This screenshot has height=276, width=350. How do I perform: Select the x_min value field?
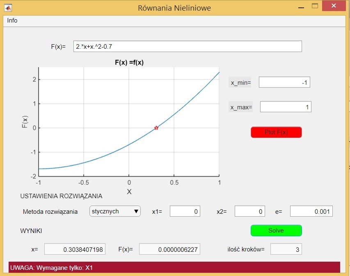[284, 83]
